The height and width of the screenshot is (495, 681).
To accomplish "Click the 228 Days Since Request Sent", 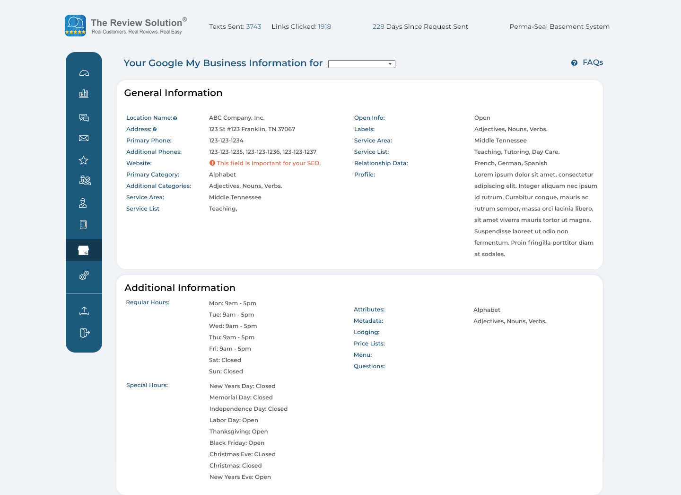I will pos(420,27).
